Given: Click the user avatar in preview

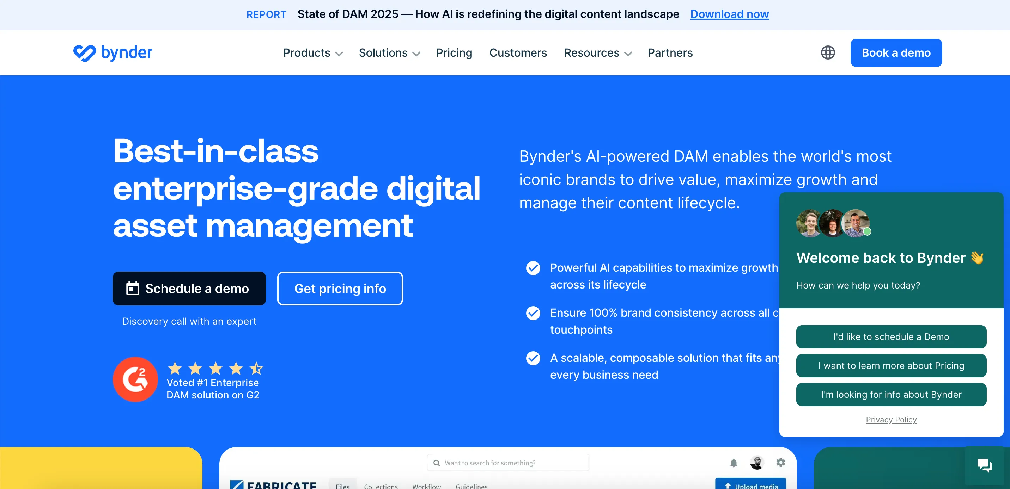Looking at the screenshot, I should click(757, 463).
